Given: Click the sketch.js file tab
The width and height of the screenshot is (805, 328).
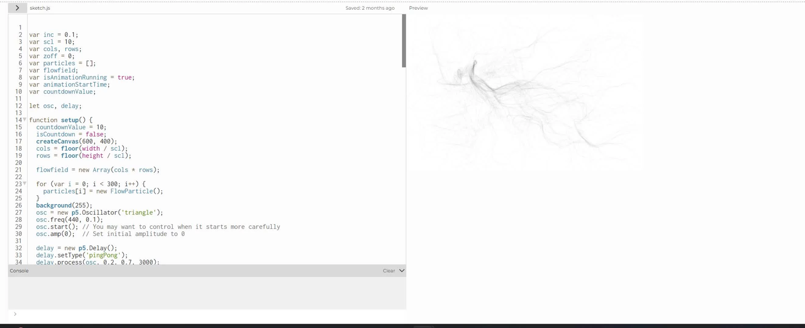Looking at the screenshot, I should 40,8.
